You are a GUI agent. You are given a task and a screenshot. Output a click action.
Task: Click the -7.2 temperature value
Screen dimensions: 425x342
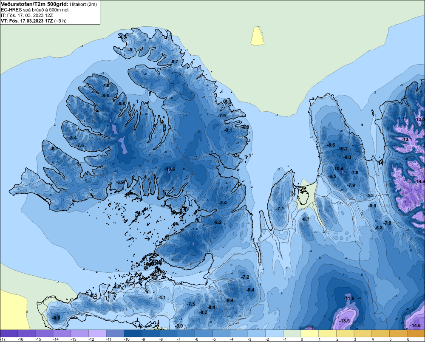coord(245,277)
